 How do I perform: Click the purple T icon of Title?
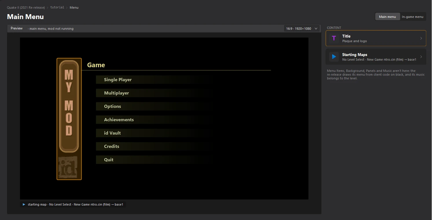(x=334, y=38)
